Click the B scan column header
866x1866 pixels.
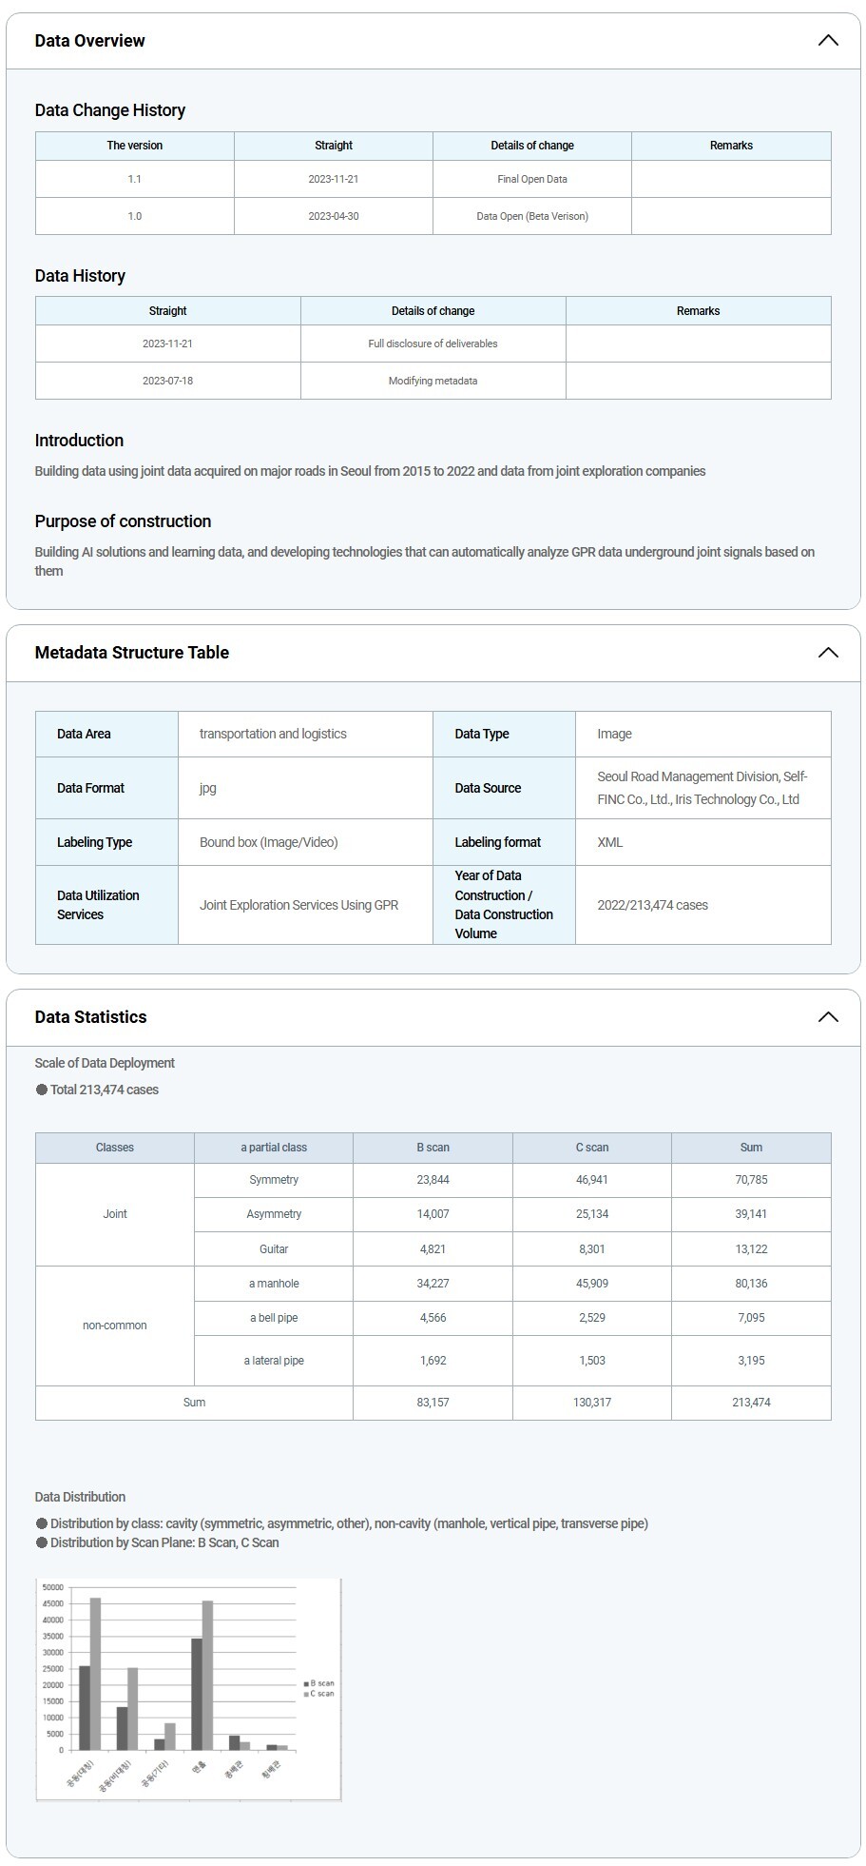pos(433,1148)
